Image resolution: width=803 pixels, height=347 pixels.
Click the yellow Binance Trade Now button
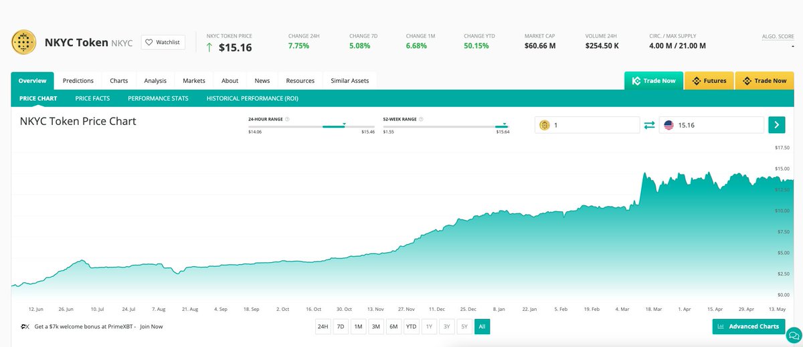(x=765, y=81)
